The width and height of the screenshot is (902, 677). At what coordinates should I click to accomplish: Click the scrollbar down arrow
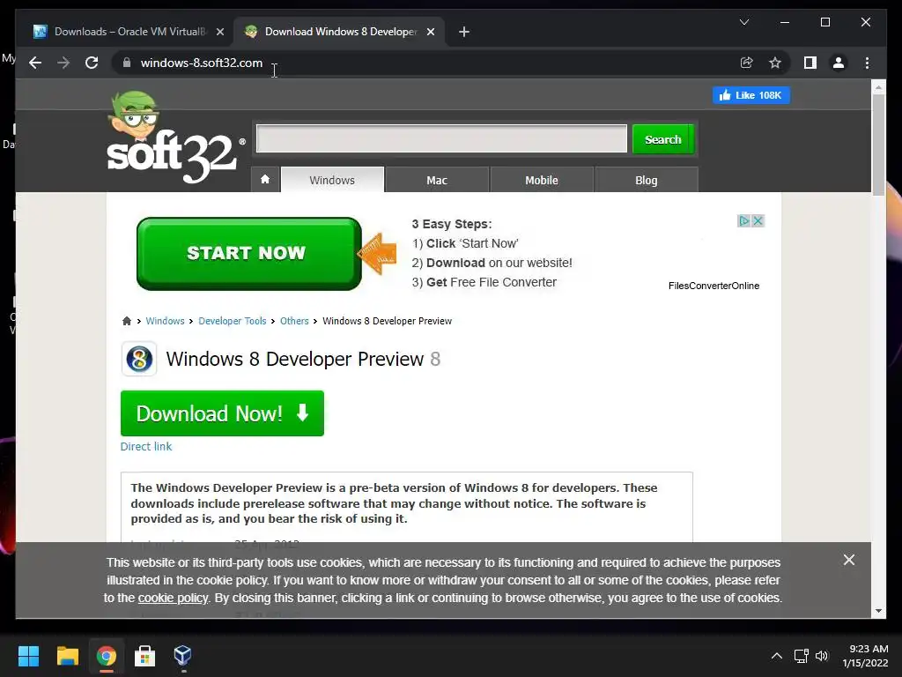[x=878, y=611]
